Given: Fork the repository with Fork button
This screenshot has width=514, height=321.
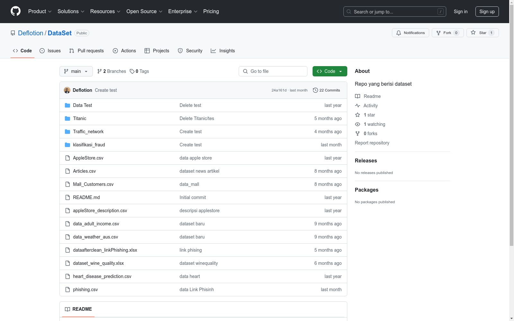Looking at the screenshot, I should (x=448, y=33).
